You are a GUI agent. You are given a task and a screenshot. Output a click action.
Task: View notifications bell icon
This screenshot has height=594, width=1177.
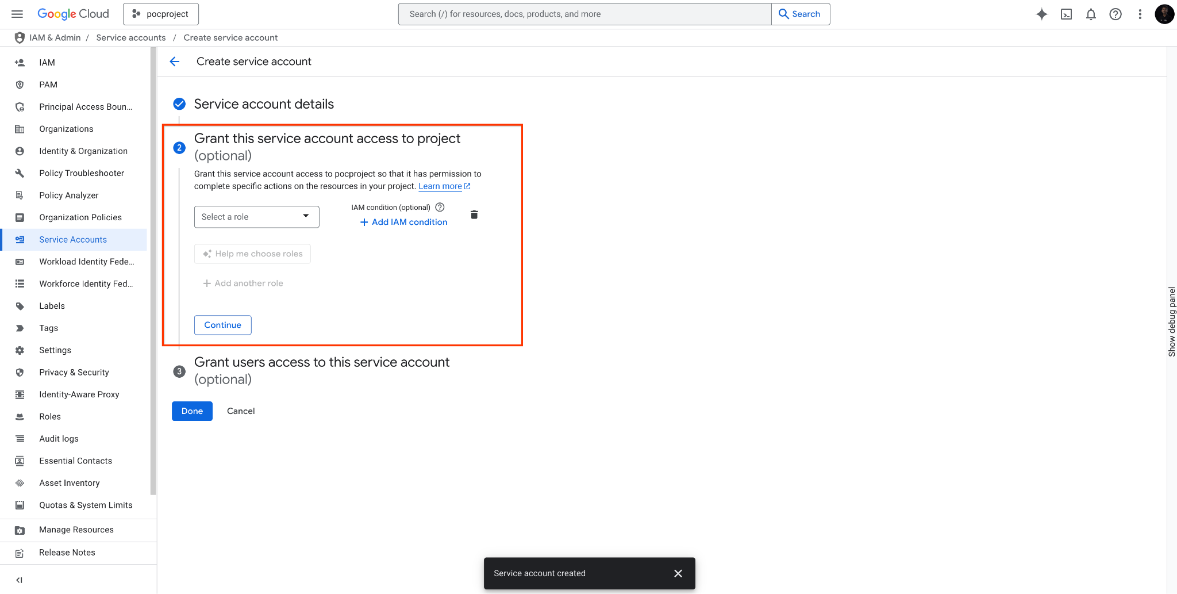click(x=1091, y=14)
